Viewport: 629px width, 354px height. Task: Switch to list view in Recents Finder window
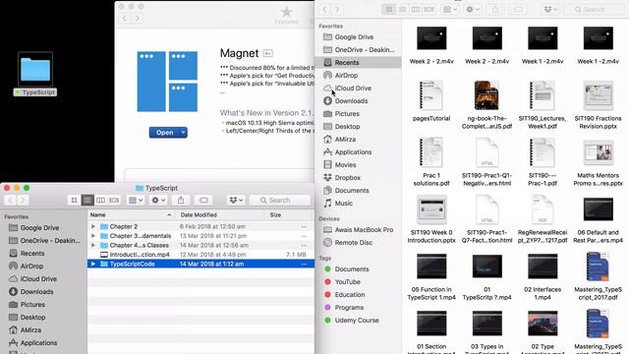402,9
